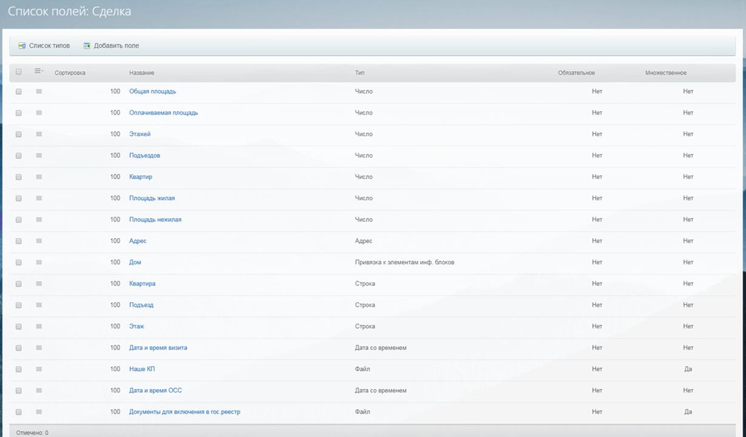Check the Квартир row checkbox
The image size is (746, 437).
[x=19, y=177]
